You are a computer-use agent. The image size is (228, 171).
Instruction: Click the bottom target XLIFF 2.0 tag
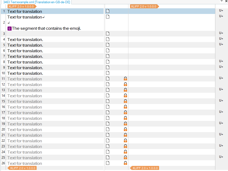145,168
